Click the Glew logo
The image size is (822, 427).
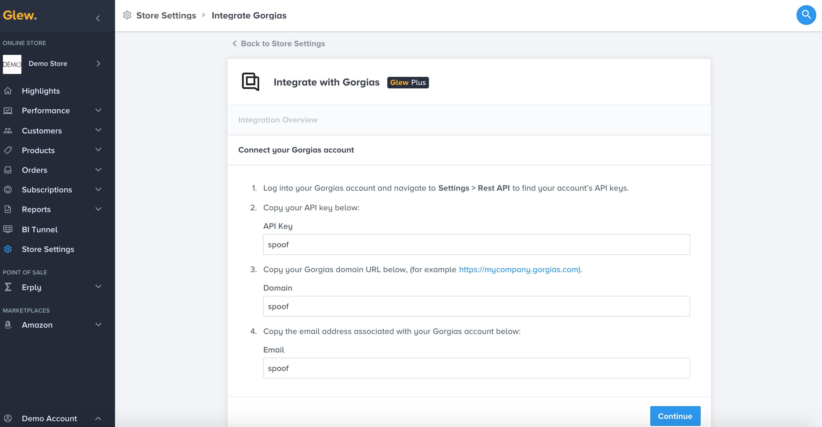[20, 15]
